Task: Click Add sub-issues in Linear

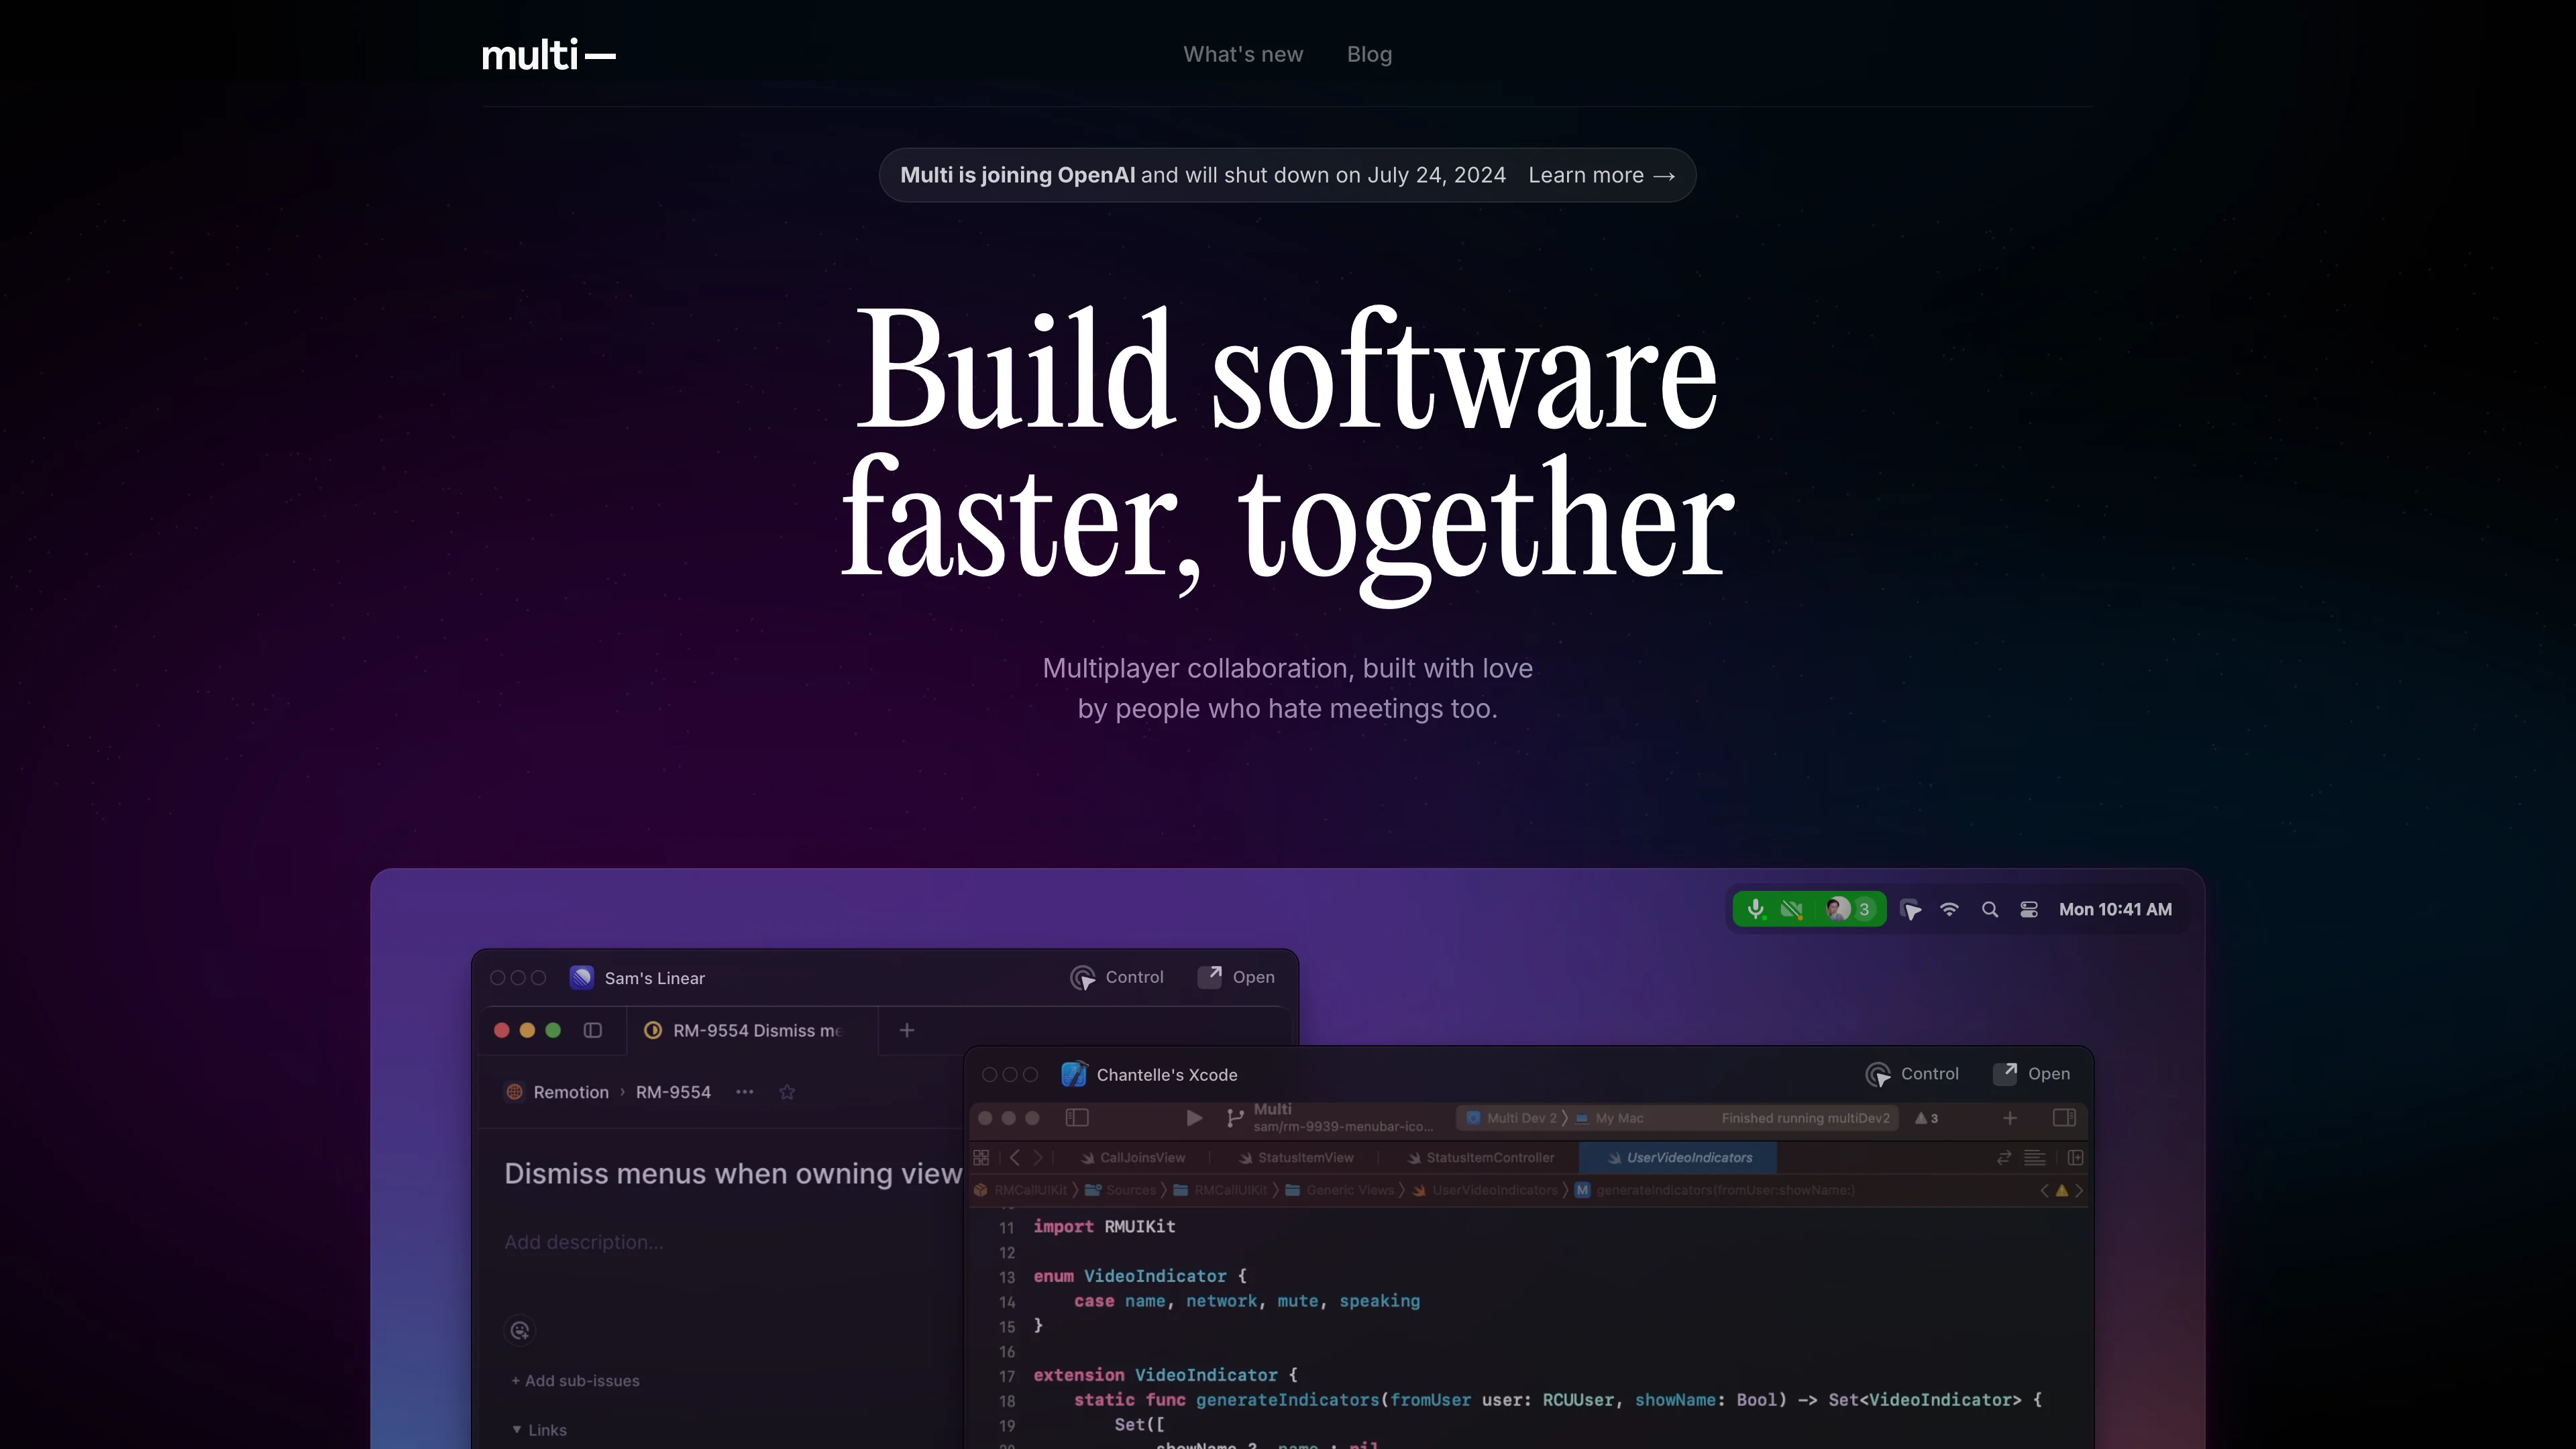Action: [576, 1381]
